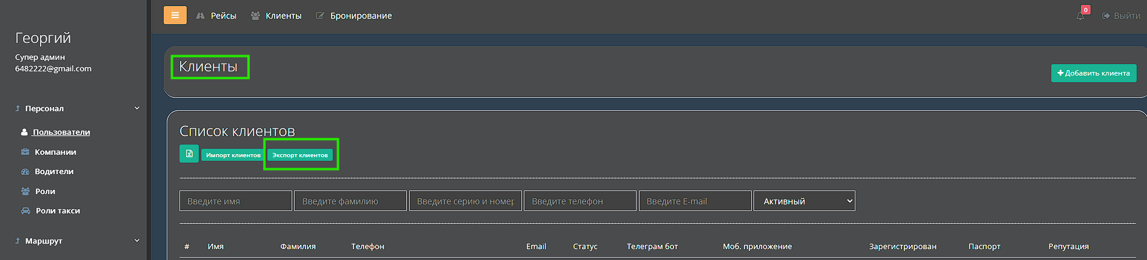The height and width of the screenshot is (260, 1147).
Task: Click the Добавить клиента button
Action: pyautogui.click(x=1093, y=73)
